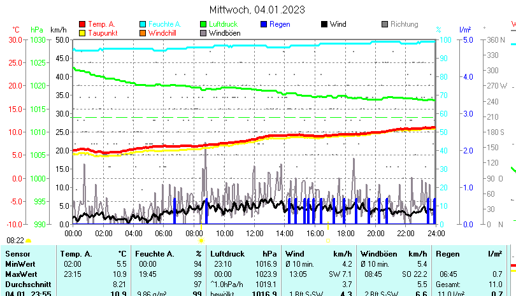
Task: Click the MaxWert row label
Action: pyautogui.click(x=21, y=274)
